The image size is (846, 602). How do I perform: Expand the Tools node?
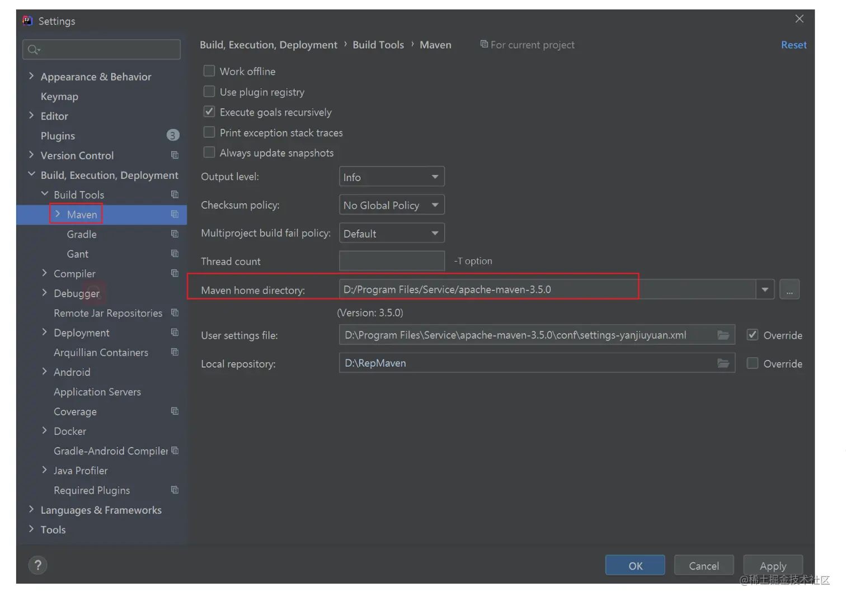(x=31, y=529)
